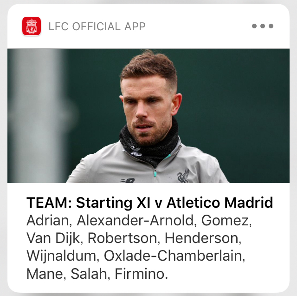Click the Liver bird crest on the jacket
This screenshot has height=296, width=297.
183,176
